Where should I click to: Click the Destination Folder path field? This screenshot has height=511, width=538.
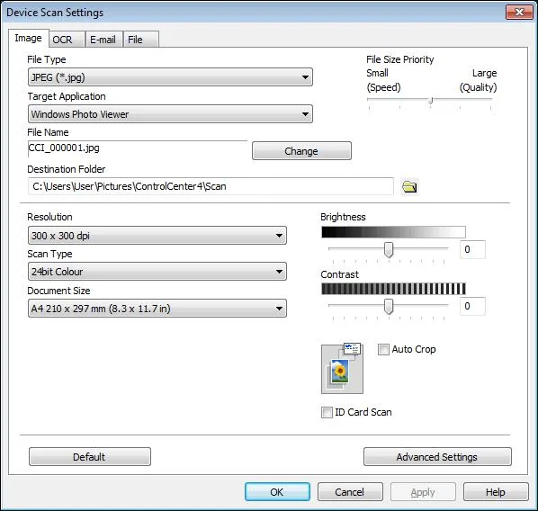(x=211, y=186)
